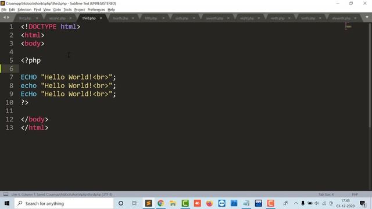Switch to the eighth.php tab

point(246,18)
